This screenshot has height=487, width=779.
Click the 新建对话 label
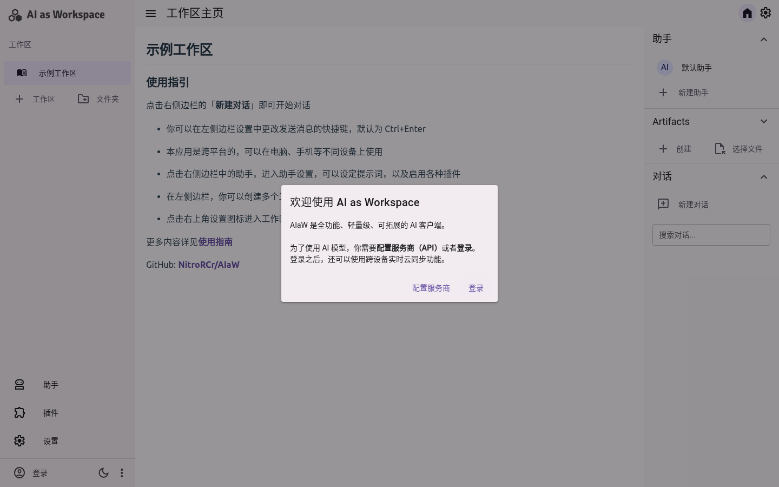[x=694, y=205]
